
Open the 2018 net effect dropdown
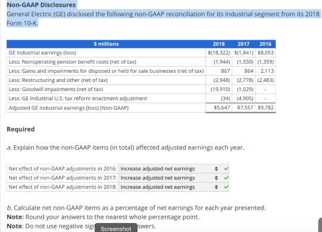click(169, 187)
